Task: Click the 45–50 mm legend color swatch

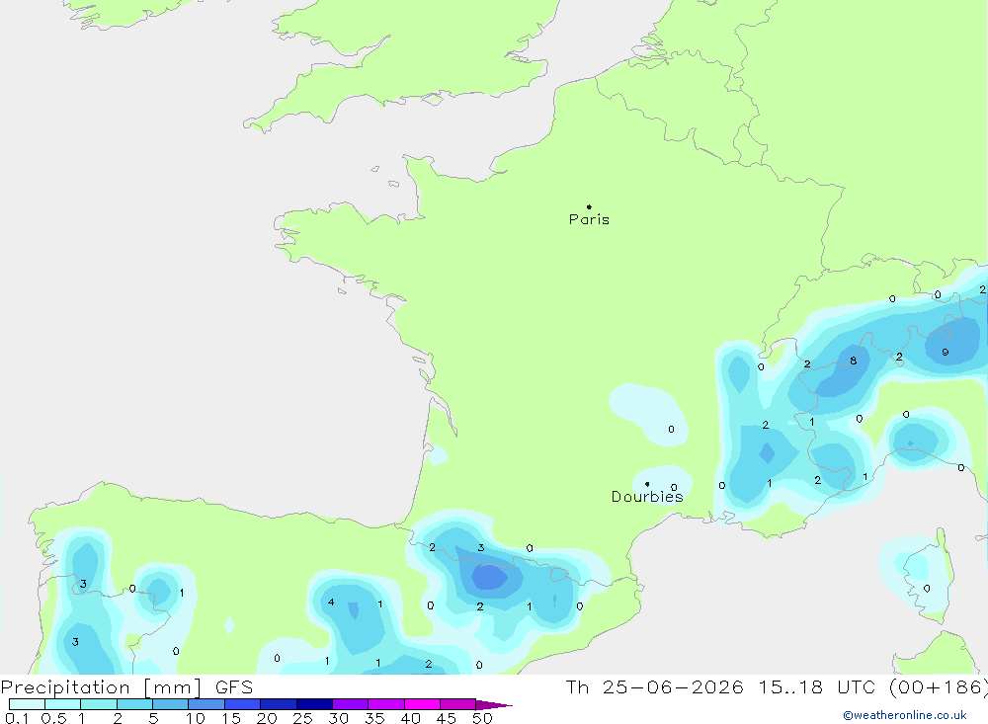Action: [x=458, y=704]
